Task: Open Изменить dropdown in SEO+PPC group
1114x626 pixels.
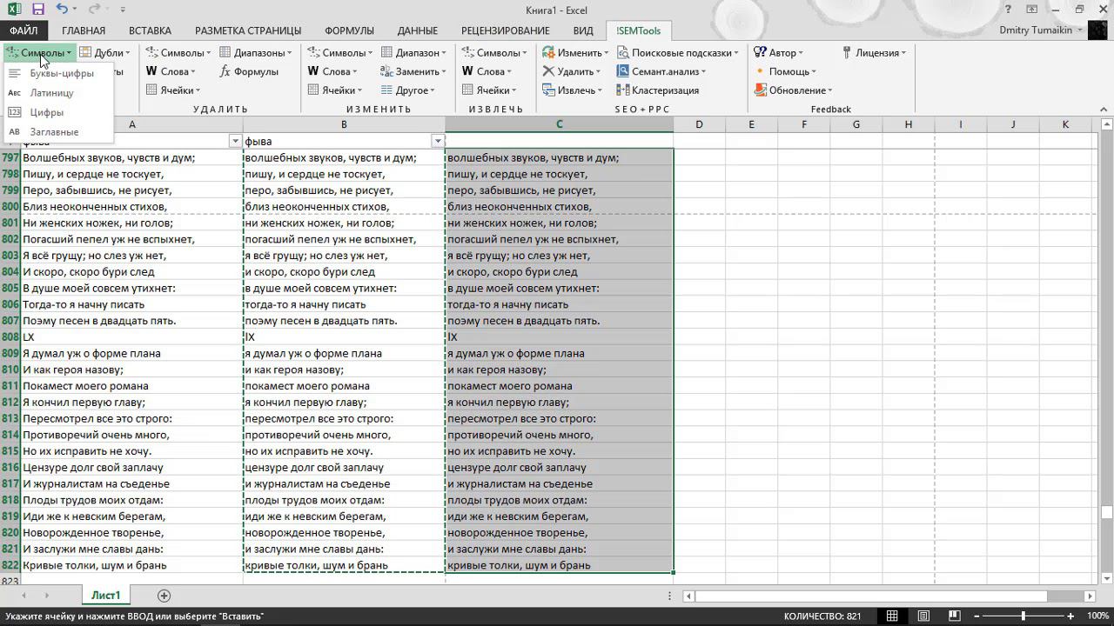Action: [x=575, y=53]
